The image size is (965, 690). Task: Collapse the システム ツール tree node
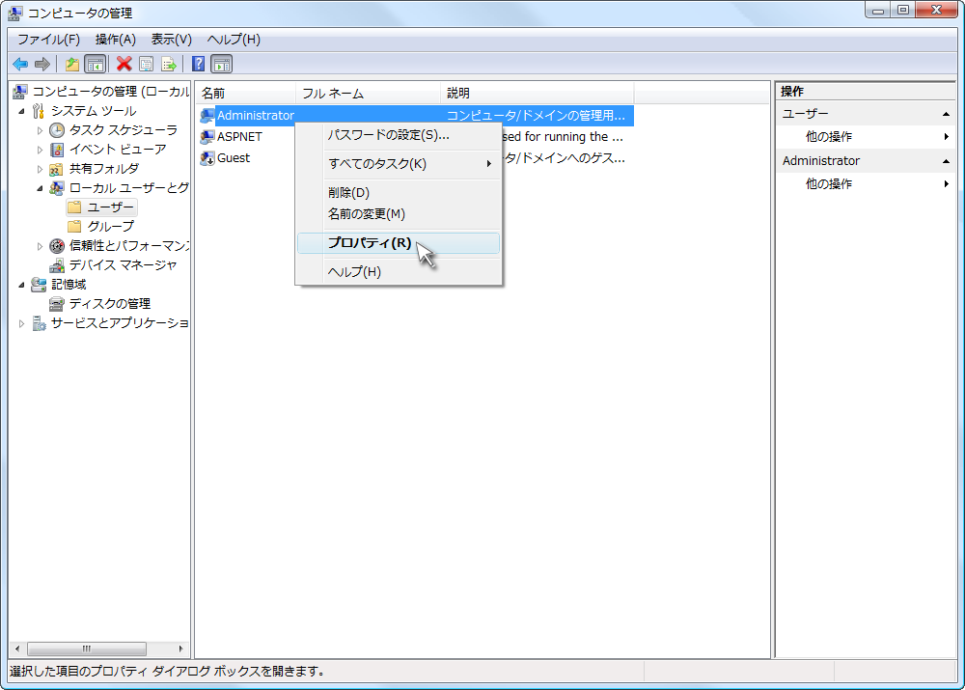coord(22,111)
